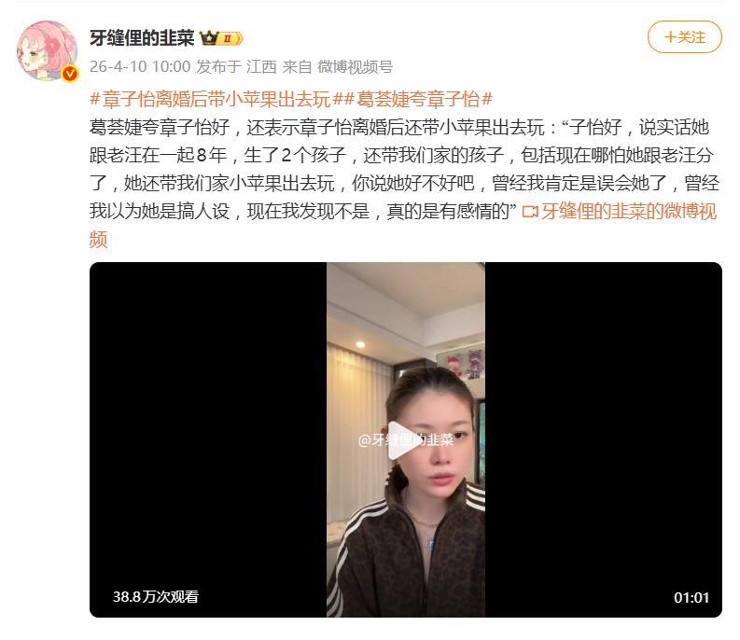Click the orange verified V badge
The width and height of the screenshot is (740, 640).
(70, 74)
